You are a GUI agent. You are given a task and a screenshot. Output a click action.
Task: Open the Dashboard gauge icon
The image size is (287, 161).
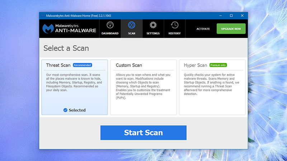tap(110, 25)
